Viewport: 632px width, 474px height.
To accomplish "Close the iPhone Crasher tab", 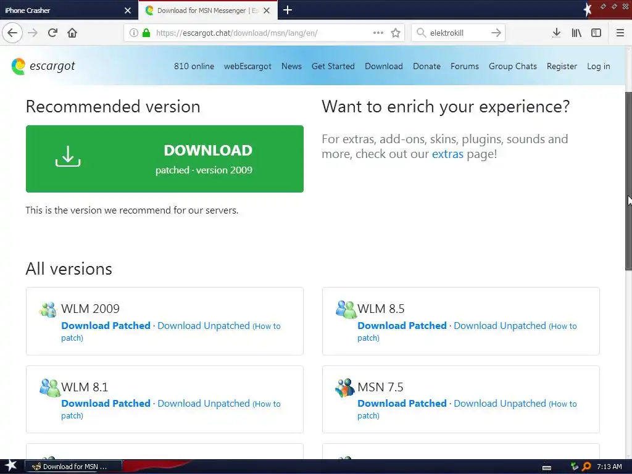I will [x=128, y=10].
